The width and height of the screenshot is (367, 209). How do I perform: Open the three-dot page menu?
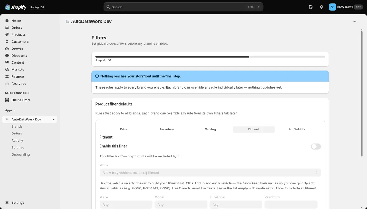354,21
